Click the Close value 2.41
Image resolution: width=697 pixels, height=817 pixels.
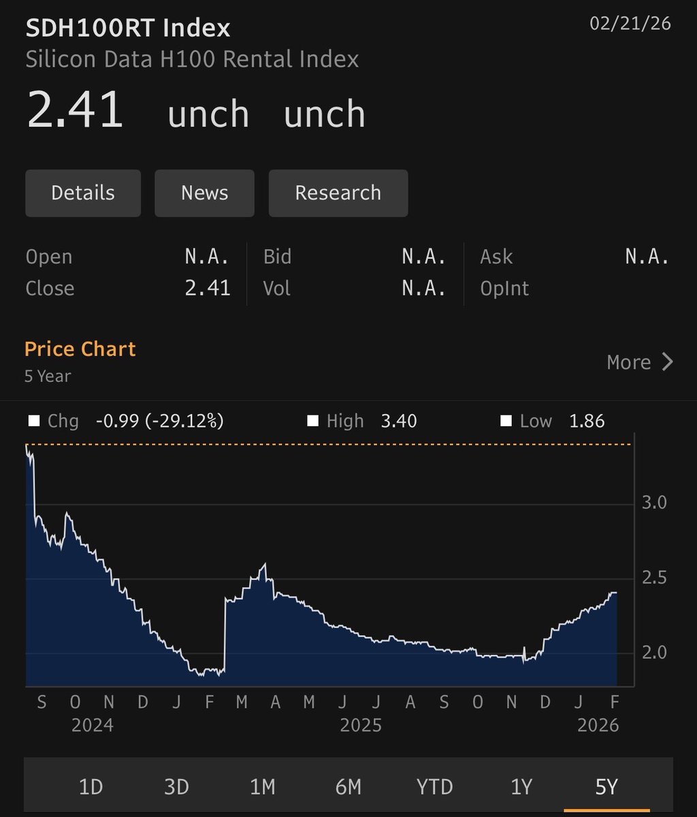click(x=208, y=288)
